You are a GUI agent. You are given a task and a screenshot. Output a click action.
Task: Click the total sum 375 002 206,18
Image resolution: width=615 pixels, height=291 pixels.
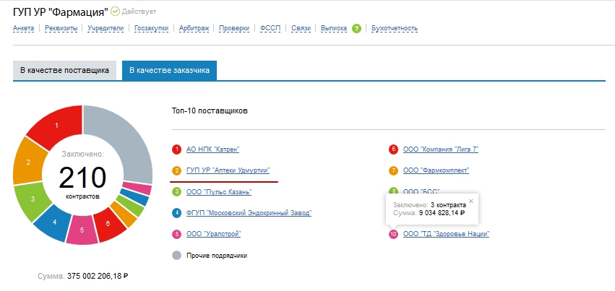click(x=98, y=276)
